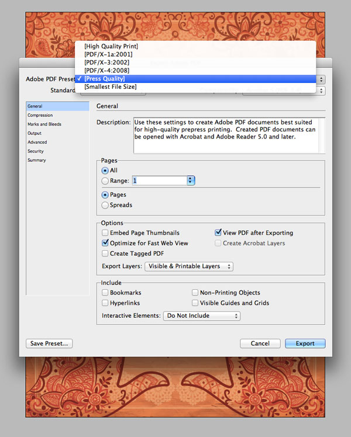Open the Summary panel
Image resolution: width=351 pixels, height=437 pixels.
tap(57, 160)
